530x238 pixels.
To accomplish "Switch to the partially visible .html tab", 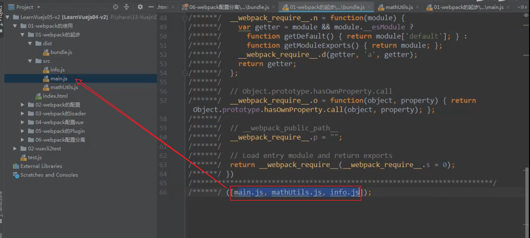I will click(163, 7).
